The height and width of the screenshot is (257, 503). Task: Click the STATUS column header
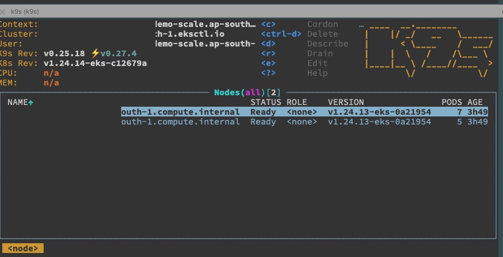point(266,102)
